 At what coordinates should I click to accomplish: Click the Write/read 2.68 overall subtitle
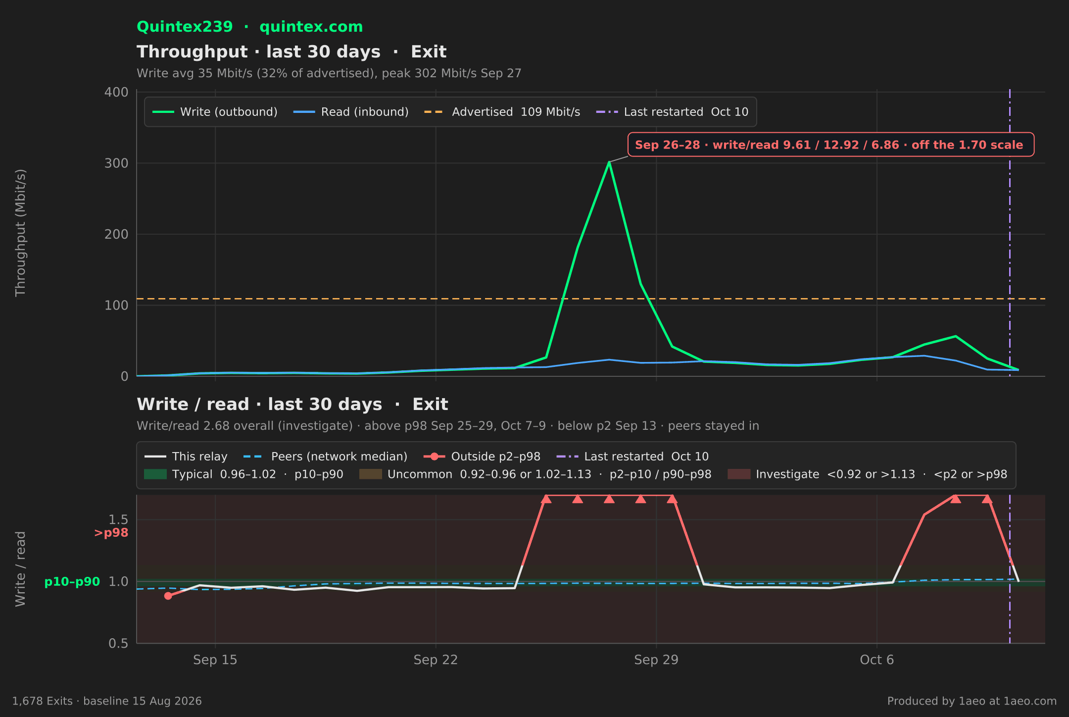point(448,426)
